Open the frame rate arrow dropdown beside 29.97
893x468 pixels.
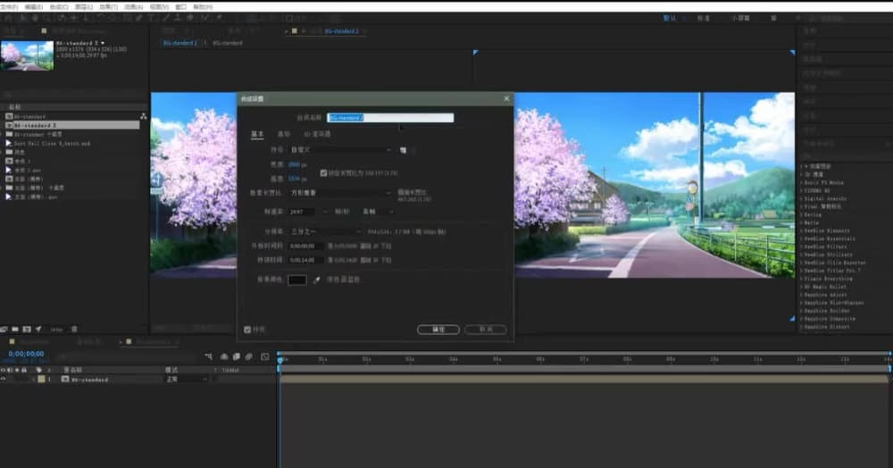click(x=325, y=212)
